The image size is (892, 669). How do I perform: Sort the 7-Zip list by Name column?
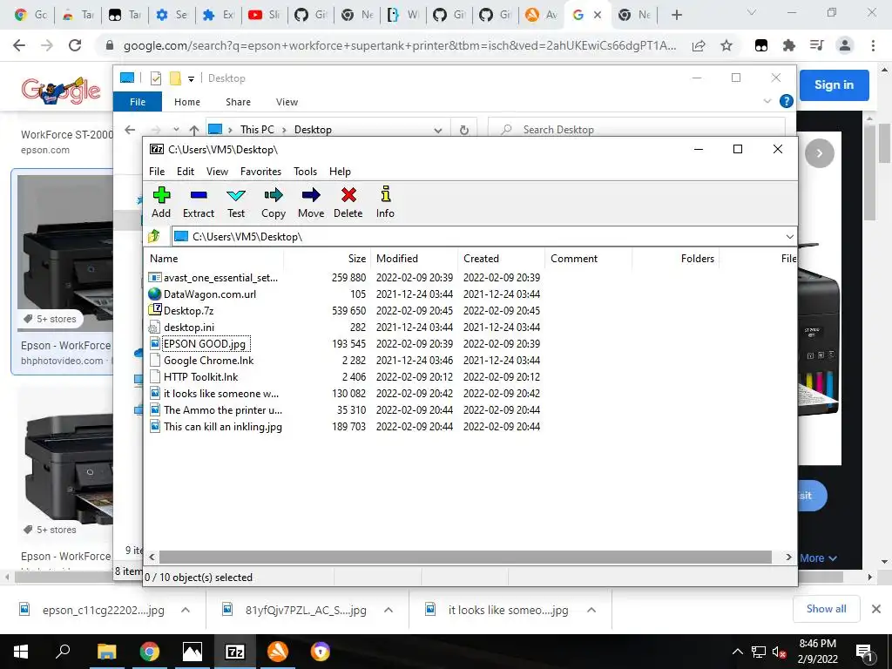tap(214, 258)
